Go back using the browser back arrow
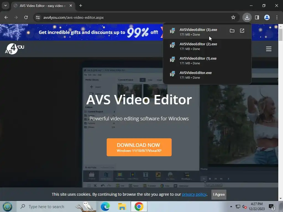 pyautogui.click(x=6, y=17)
